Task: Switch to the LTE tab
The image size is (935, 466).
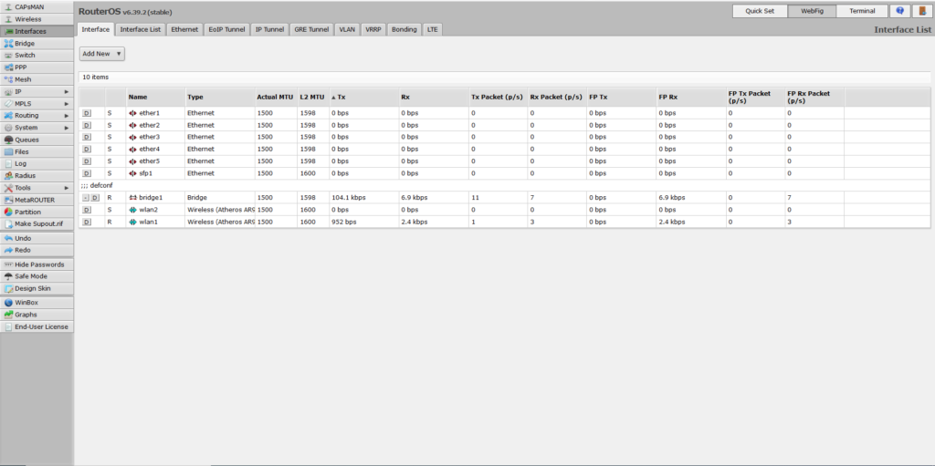Action: point(432,29)
